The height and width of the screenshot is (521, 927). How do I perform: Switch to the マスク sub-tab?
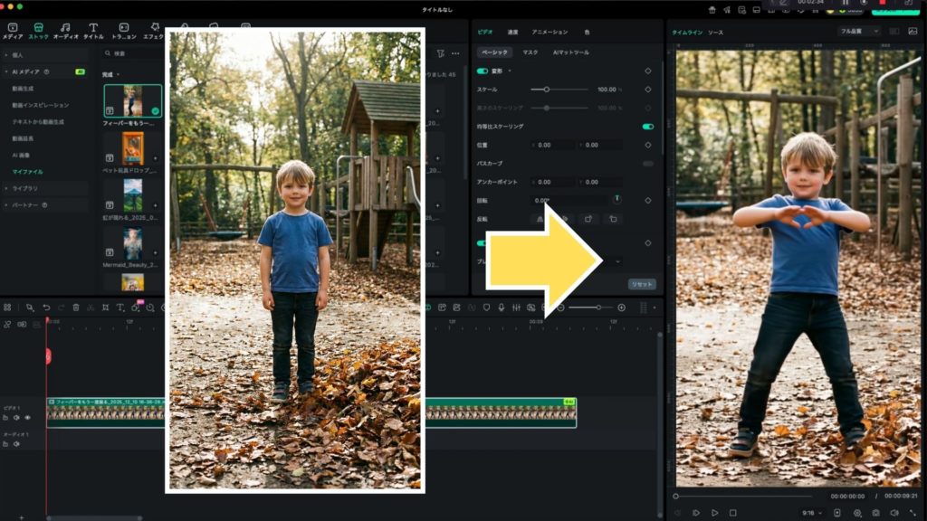coord(530,52)
